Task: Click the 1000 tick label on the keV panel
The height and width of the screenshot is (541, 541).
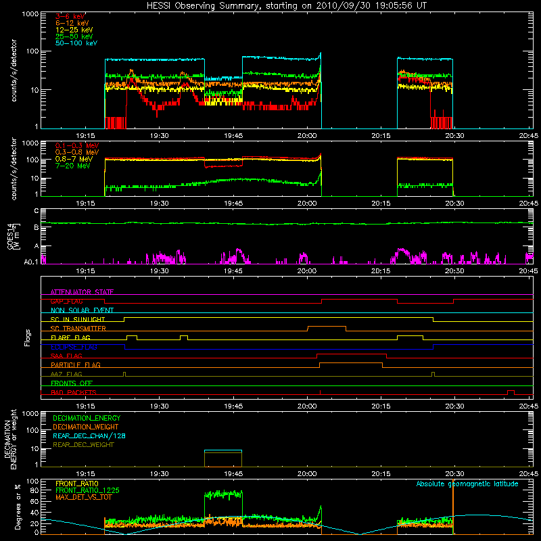Action: click(30, 14)
